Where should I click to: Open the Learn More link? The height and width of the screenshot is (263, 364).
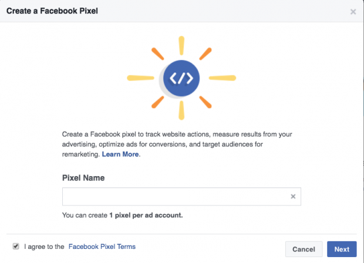[120, 154]
